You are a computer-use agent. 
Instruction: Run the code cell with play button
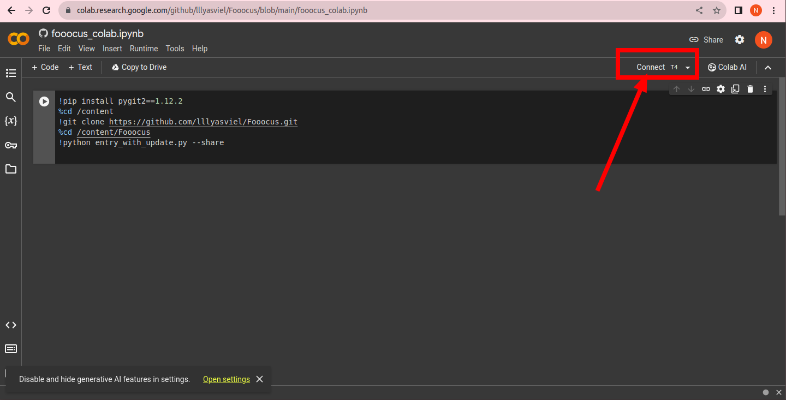44,102
